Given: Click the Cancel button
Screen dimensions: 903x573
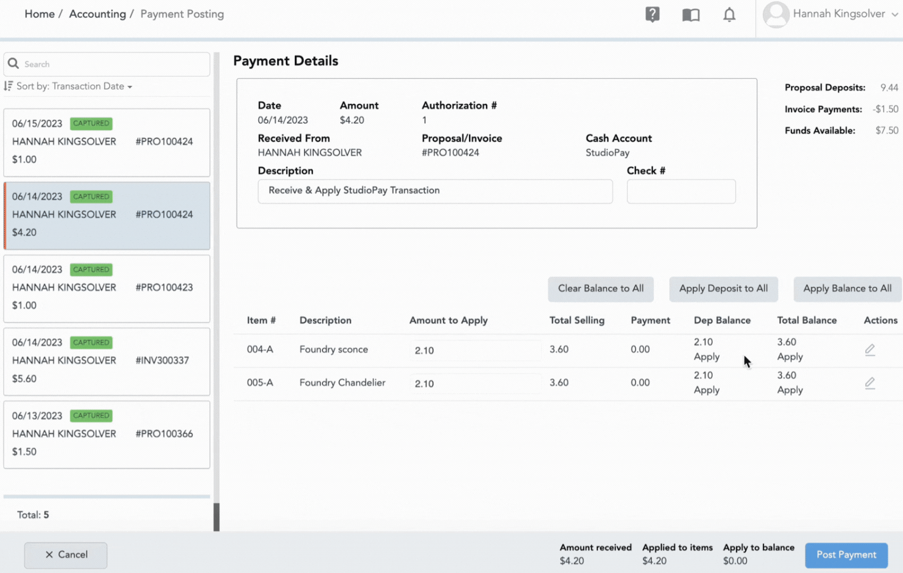Looking at the screenshot, I should tap(66, 554).
